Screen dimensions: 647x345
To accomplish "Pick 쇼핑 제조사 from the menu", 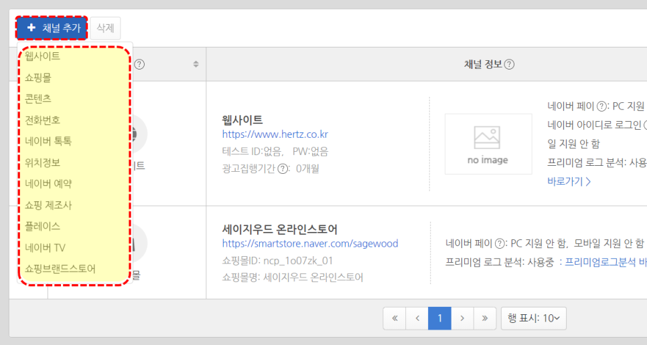I will 48,205.
